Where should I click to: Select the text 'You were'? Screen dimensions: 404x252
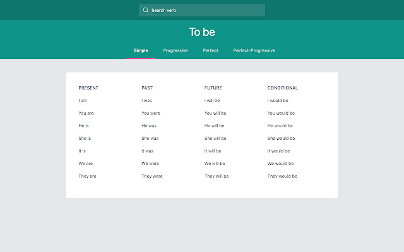(x=151, y=113)
